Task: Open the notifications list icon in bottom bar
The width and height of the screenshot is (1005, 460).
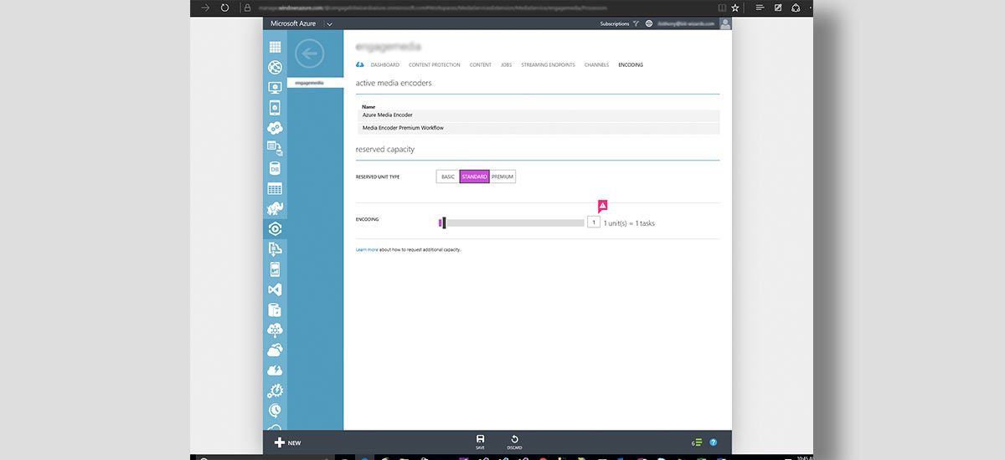Action: pos(696,442)
